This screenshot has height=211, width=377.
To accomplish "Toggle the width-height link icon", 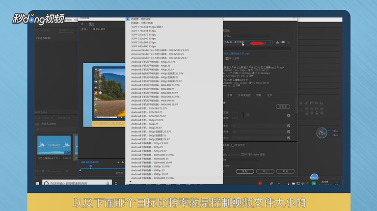I will point(247,115).
